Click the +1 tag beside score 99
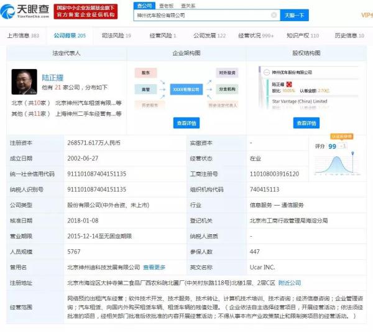 tap(343, 146)
